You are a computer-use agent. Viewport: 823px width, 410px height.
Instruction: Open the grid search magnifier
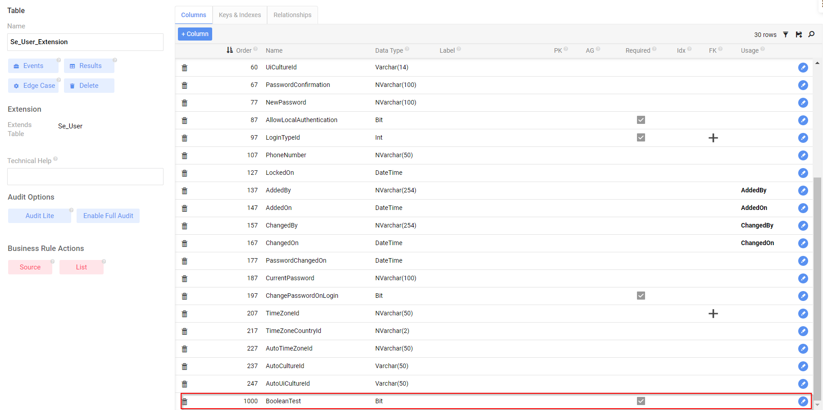(811, 34)
